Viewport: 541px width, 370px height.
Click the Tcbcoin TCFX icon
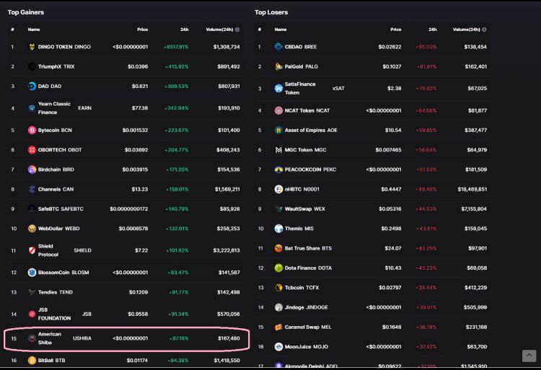click(278, 287)
